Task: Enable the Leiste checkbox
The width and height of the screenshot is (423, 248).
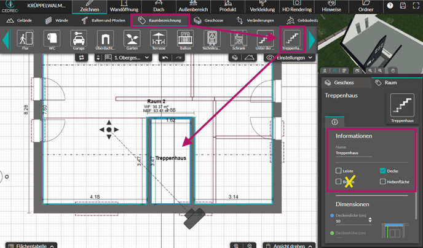Action: click(x=339, y=171)
